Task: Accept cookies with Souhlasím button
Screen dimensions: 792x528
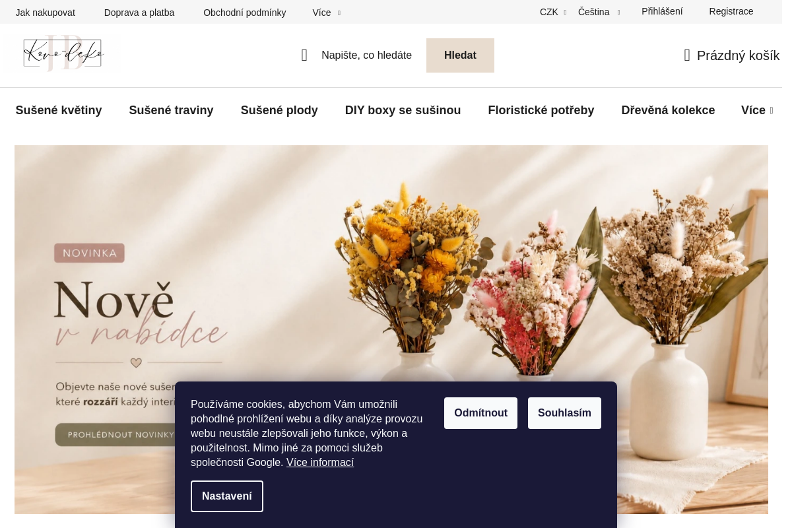Action: pyautogui.click(x=564, y=413)
